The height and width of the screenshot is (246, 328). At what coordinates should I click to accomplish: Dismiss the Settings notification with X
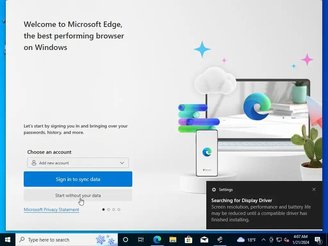tap(314, 189)
